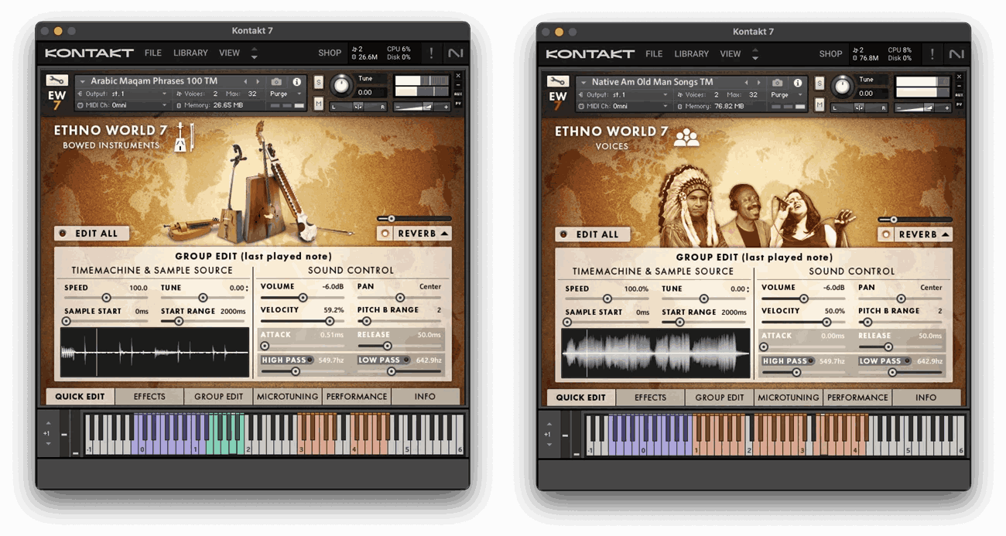Open instrument menu arrow beside Native Am Old Man

583,82
